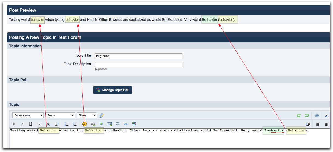The width and height of the screenshot is (333, 152).
Task: Insert a numbered list
Action: tap(75, 124)
